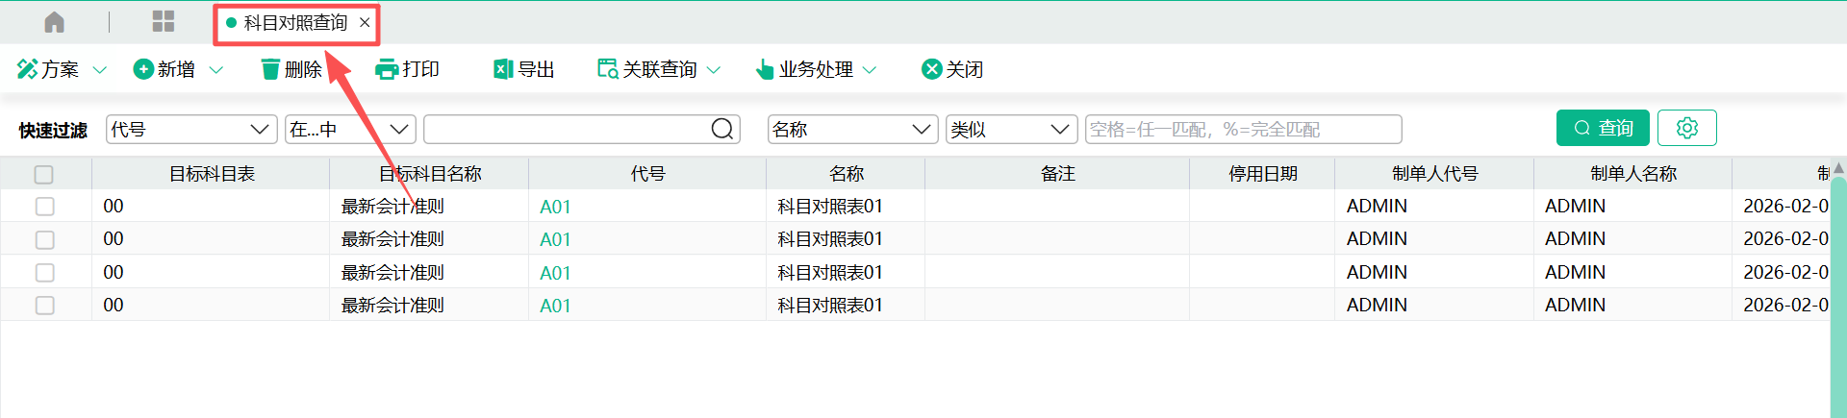This screenshot has height=418, width=1847.
Task: Open the related query (关联查询) icon
Action: [x=608, y=69]
